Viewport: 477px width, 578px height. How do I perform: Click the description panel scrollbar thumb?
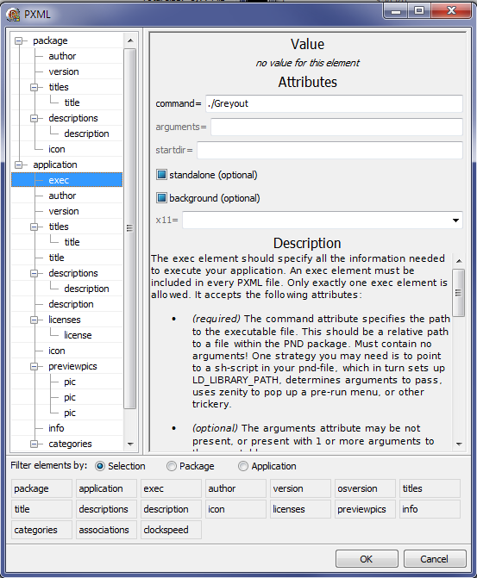pyautogui.click(x=459, y=293)
